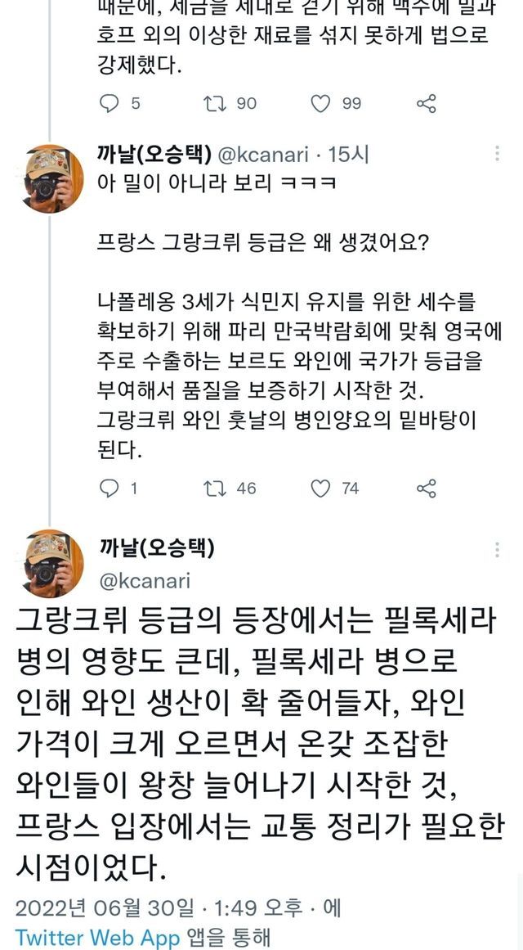Share the tweet that has 74 likes
The image size is (523, 950).
[426, 489]
